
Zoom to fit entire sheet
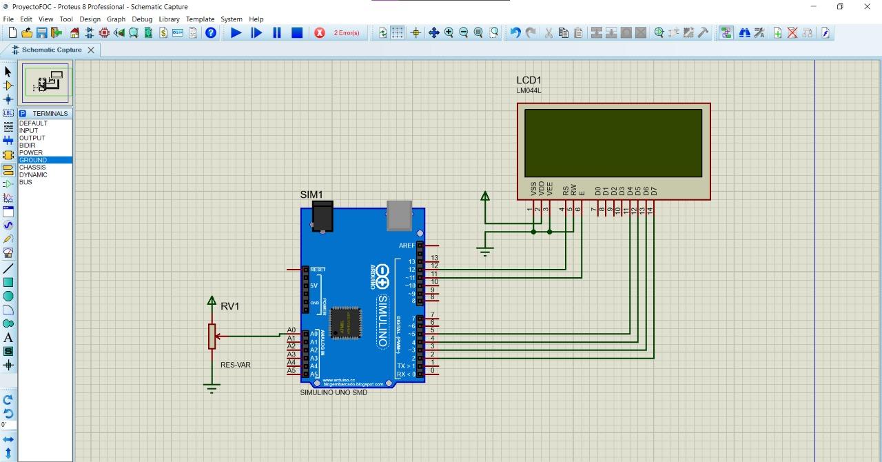[478, 32]
